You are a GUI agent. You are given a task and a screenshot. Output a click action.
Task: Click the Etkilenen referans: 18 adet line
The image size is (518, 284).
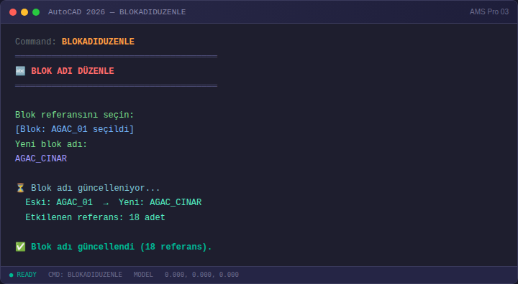coord(95,217)
